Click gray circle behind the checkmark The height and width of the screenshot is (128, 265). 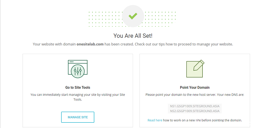click(133, 16)
